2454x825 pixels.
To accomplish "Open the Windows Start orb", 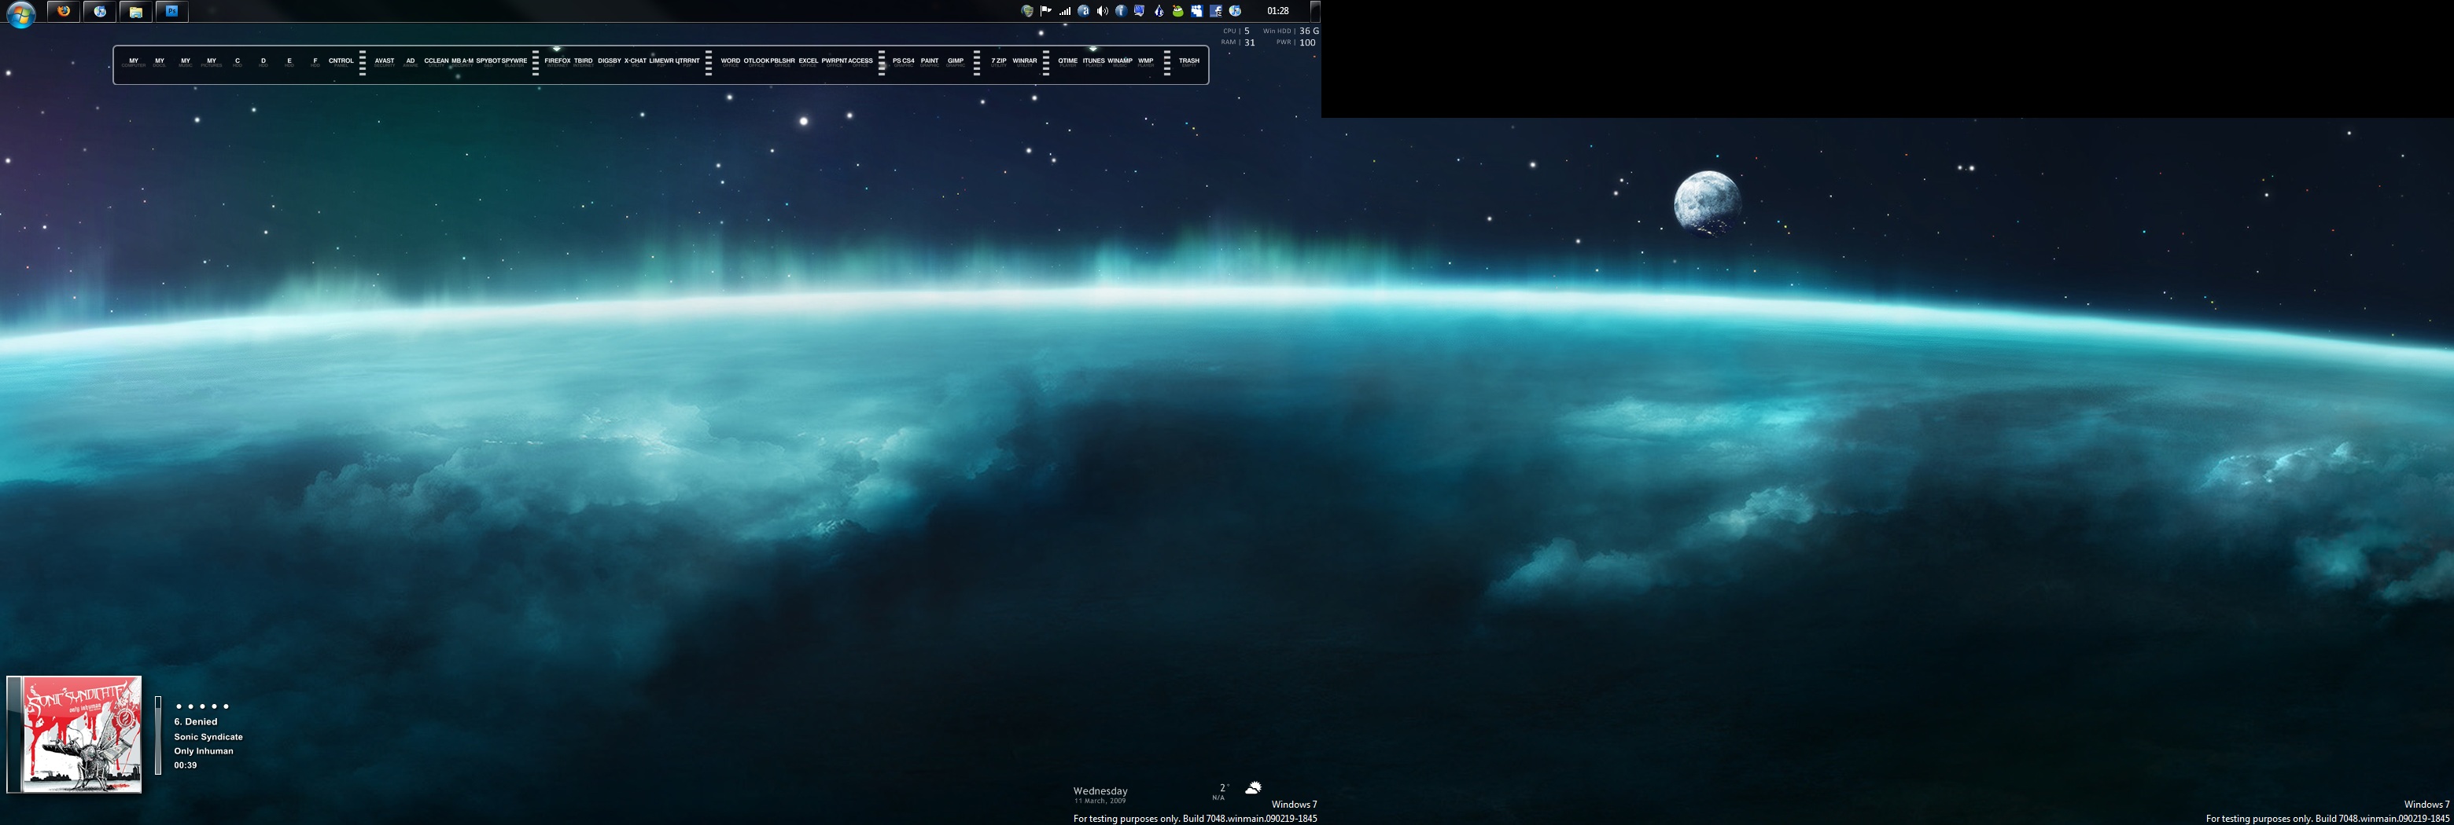I will pos(20,13).
